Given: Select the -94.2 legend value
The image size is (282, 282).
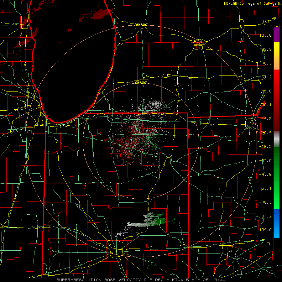Looking at the screenshot, I should coord(265,216).
